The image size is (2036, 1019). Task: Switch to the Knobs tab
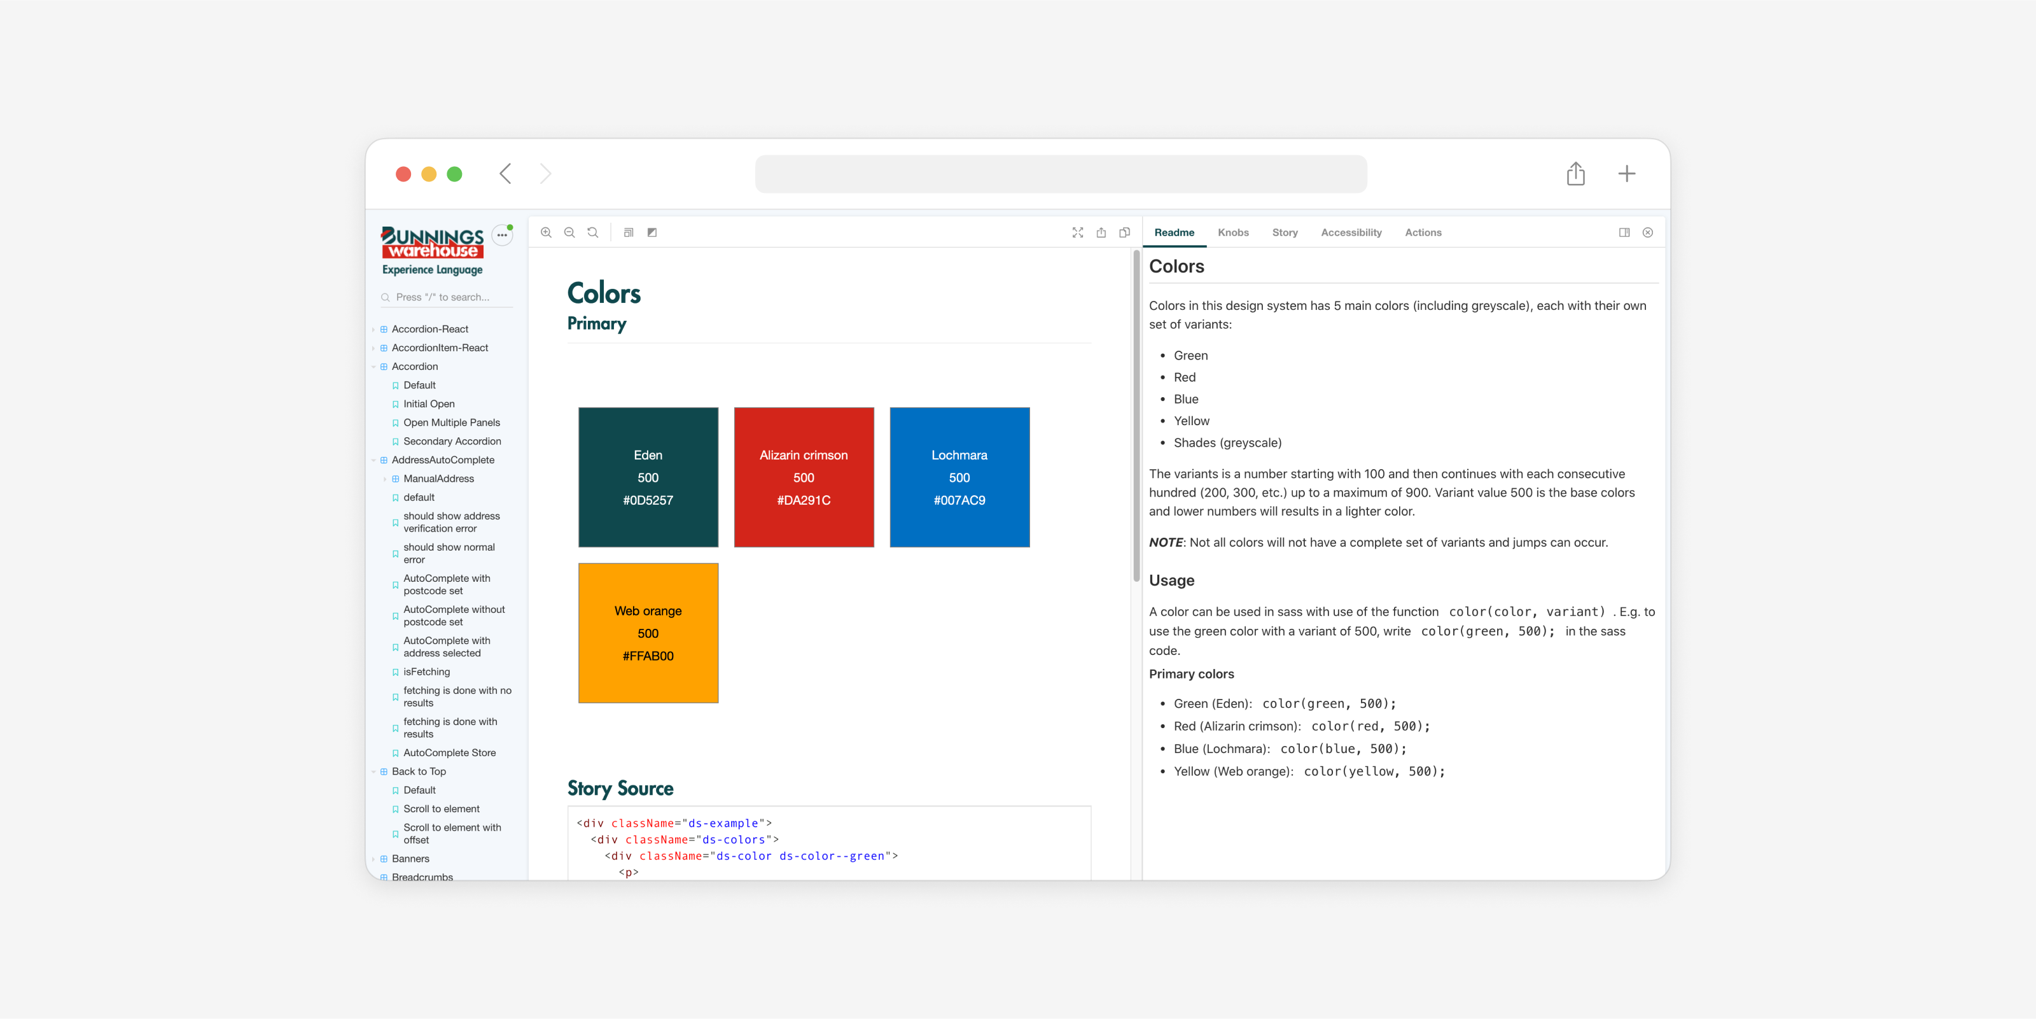1233,232
